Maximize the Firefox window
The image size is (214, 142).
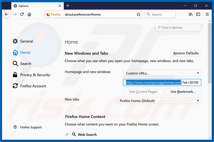[195, 6]
